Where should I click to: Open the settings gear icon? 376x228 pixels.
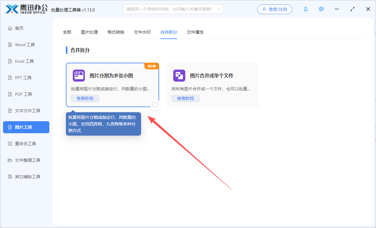click(321, 9)
